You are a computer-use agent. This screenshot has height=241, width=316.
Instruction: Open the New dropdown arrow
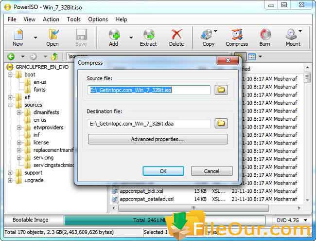pos(35,37)
